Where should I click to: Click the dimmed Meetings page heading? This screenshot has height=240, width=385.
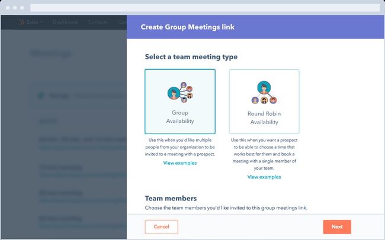[53, 54]
